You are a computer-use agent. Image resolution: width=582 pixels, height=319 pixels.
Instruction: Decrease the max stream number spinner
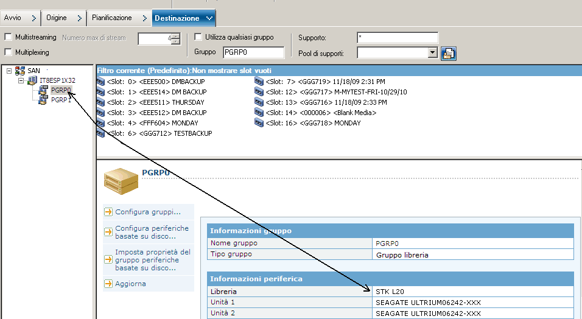[x=177, y=41]
